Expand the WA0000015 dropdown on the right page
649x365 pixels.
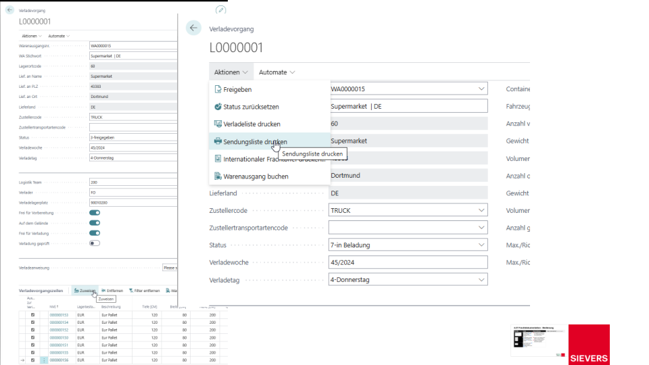pos(481,89)
